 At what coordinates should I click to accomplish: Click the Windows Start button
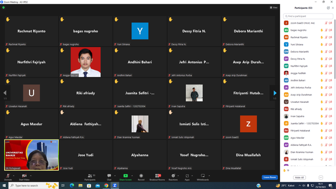[4, 185]
